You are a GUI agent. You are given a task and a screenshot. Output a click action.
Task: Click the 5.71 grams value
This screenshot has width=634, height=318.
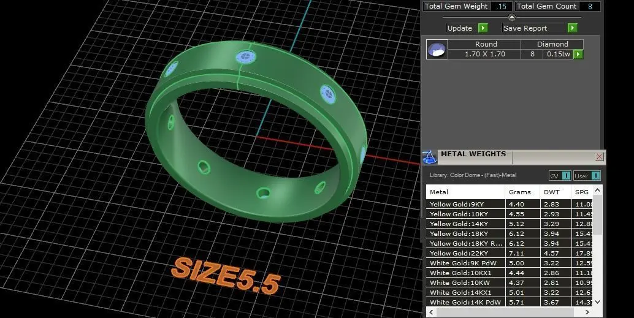coord(516,302)
